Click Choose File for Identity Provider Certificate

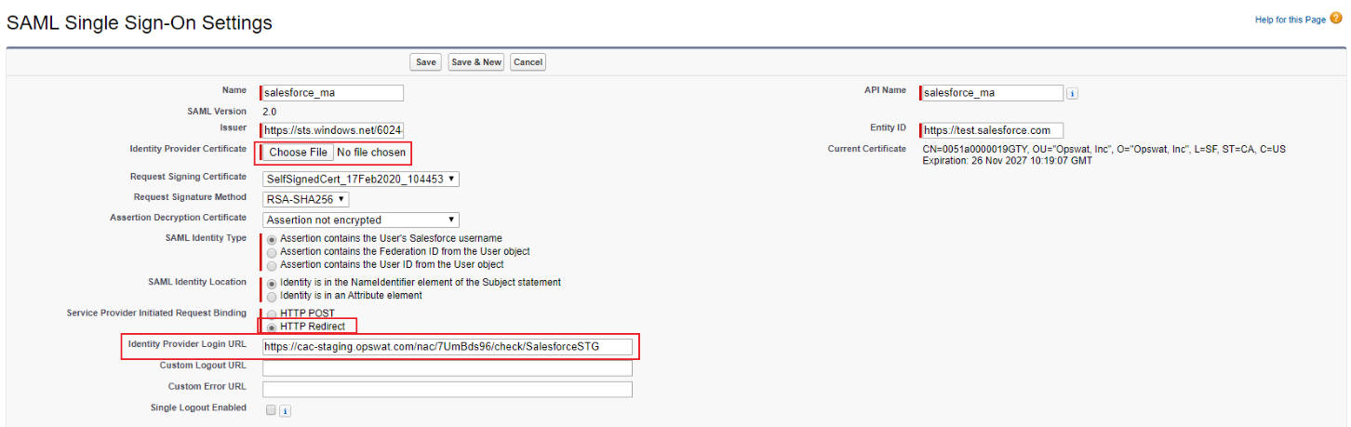coord(299,153)
